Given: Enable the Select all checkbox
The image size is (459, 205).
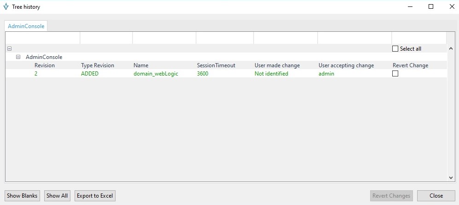Looking at the screenshot, I should pyautogui.click(x=395, y=49).
